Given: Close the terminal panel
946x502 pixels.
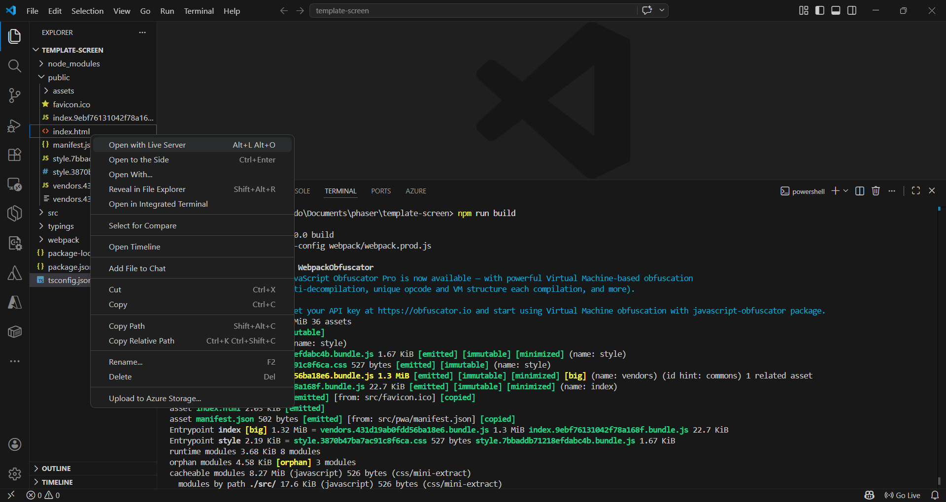Looking at the screenshot, I should coord(932,191).
